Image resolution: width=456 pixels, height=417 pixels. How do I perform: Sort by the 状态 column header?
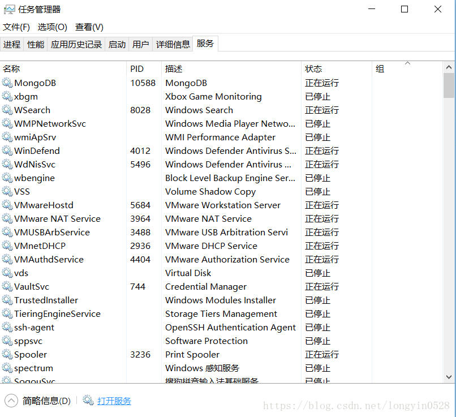337,68
